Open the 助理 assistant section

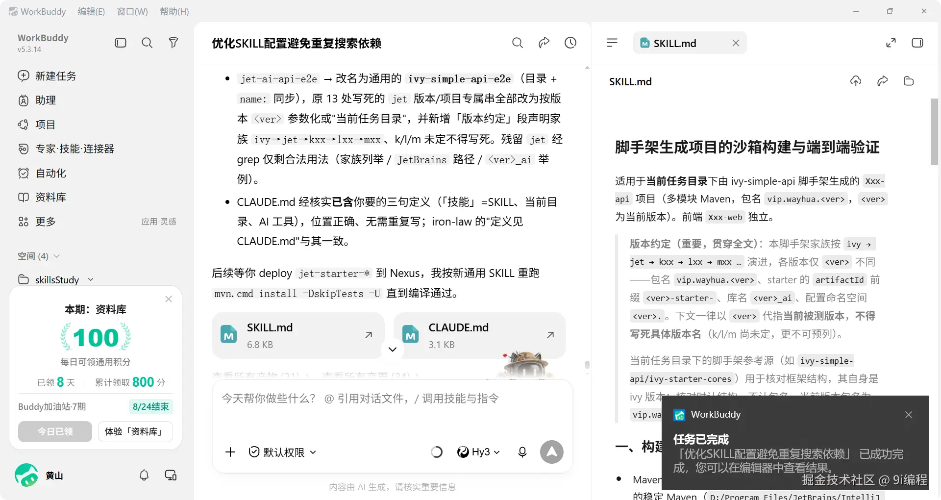(37, 100)
